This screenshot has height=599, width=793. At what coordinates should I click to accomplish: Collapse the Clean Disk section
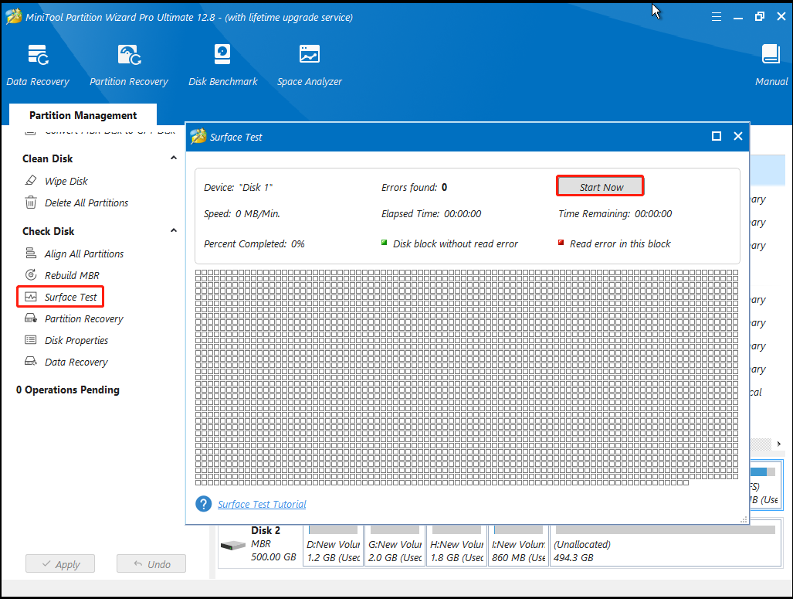click(x=173, y=158)
